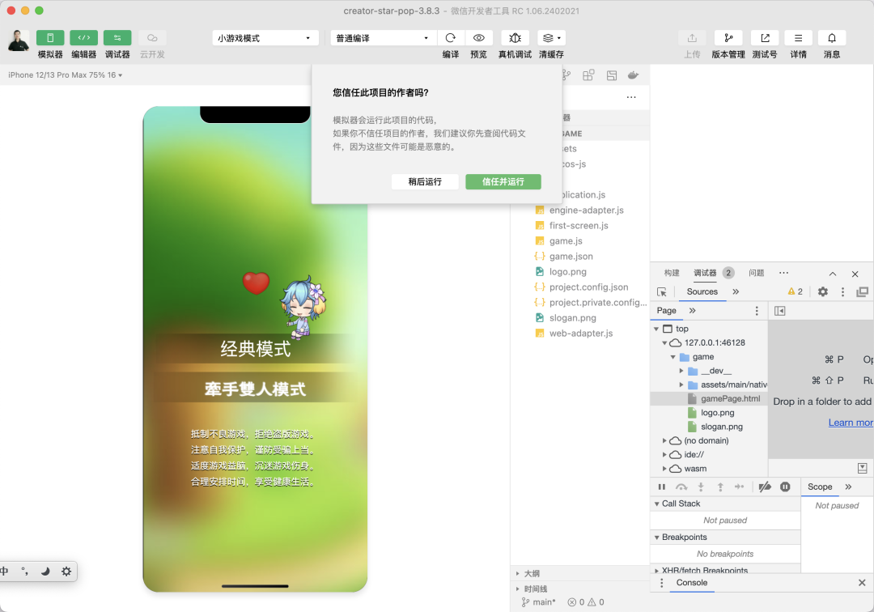Open the 普通编译 compile mode dropdown

pyautogui.click(x=383, y=38)
